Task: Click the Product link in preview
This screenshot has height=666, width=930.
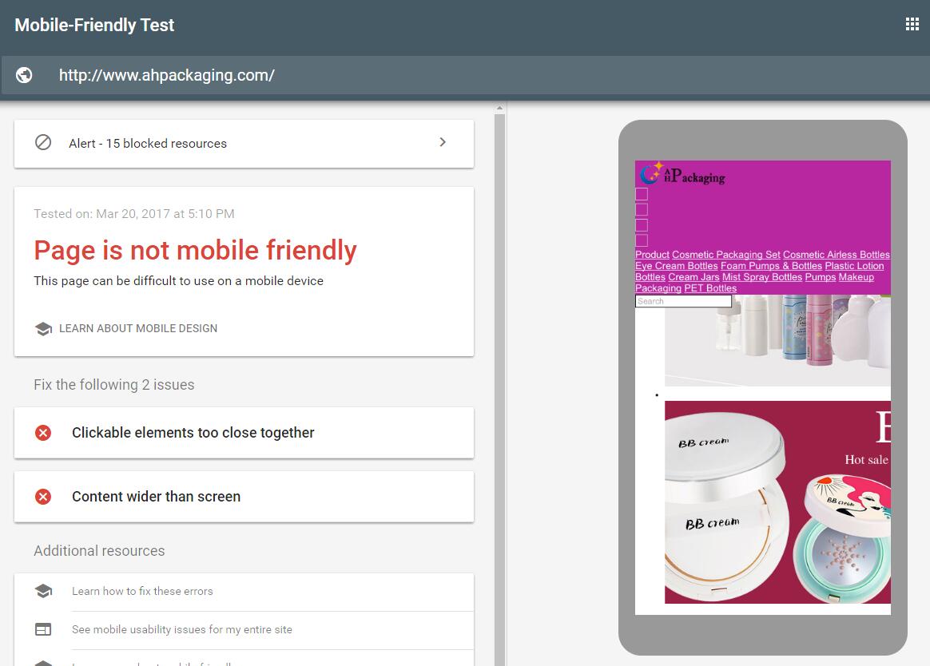Action: click(x=652, y=255)
